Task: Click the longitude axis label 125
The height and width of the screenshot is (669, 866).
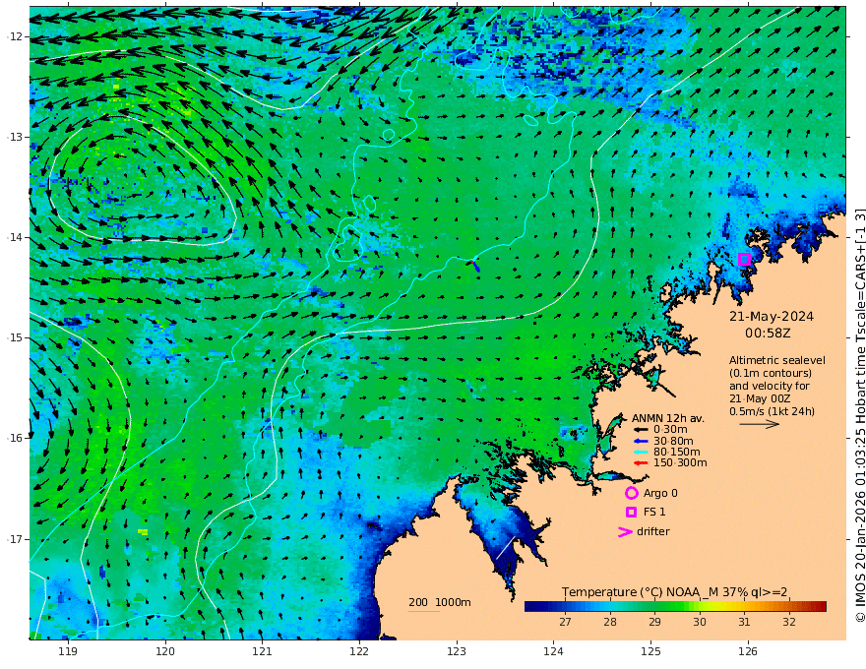Action: pyautogui.click(x=651, y=652)
